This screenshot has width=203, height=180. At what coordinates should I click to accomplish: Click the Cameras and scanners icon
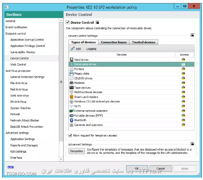[71, 125]
